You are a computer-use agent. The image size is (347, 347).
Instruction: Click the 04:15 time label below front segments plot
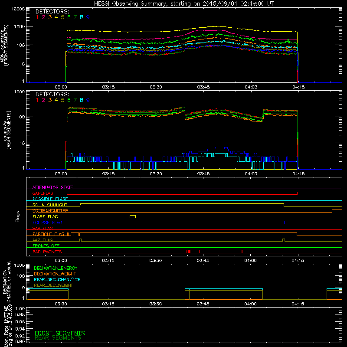tap(298, 87)
